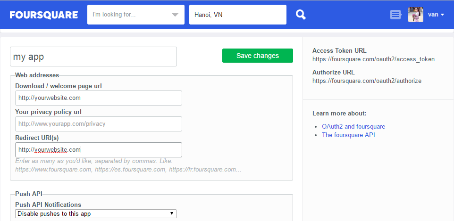Click the "Push API" legend
Screen dimensions: 454x221
coord(29,194)
